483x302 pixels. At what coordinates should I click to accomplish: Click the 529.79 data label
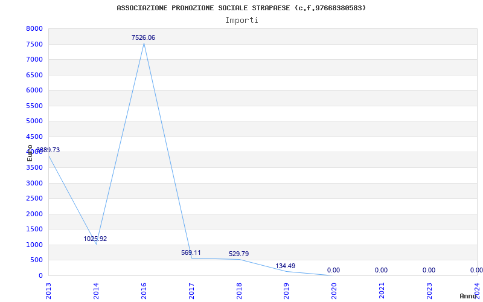pos(238,254)
